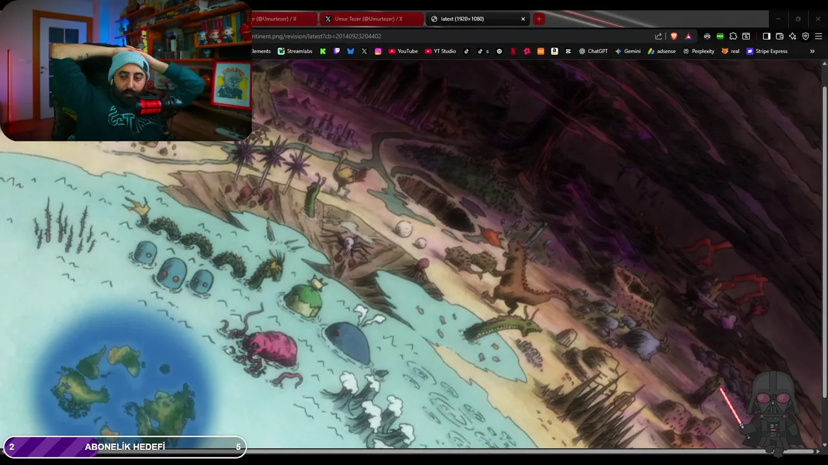Open the TikTok bookmark labeled s

click(x=483, y=51)
